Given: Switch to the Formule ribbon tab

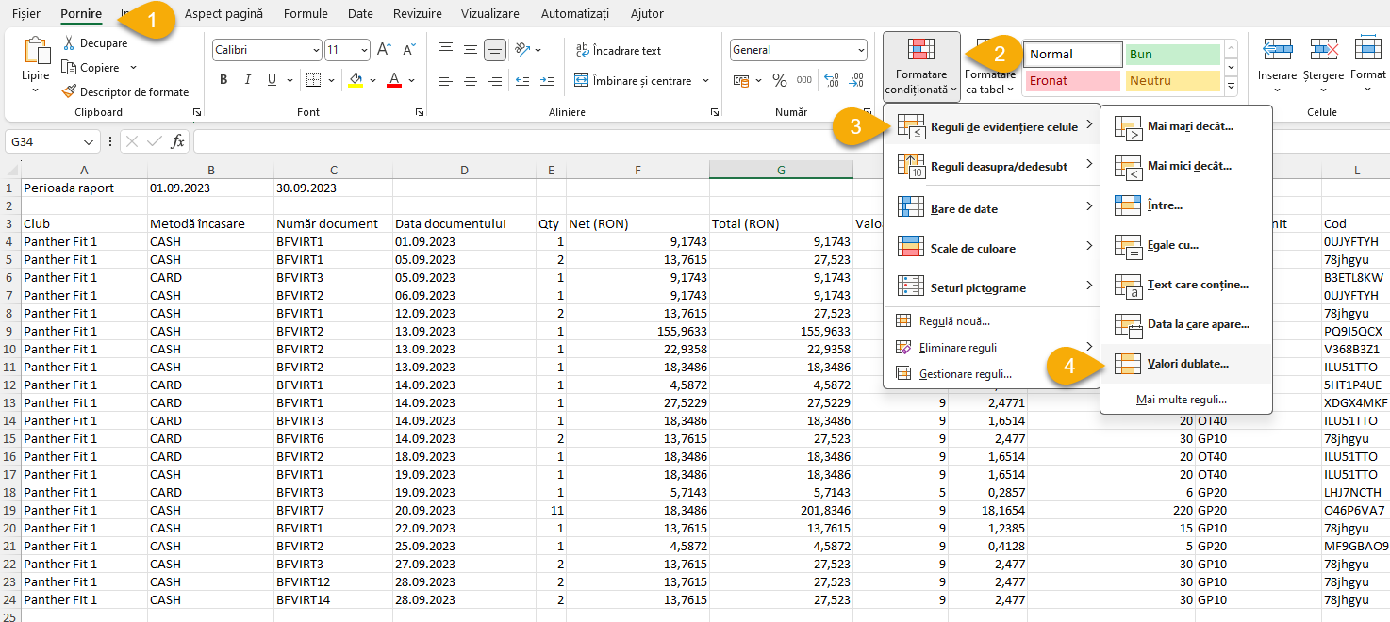Looking at the screenshot, I should (x=305, y=13).
